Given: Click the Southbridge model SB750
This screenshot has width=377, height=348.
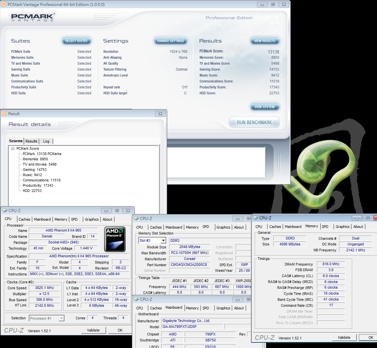Looking at the screenshot, I should tap(210, 340).
